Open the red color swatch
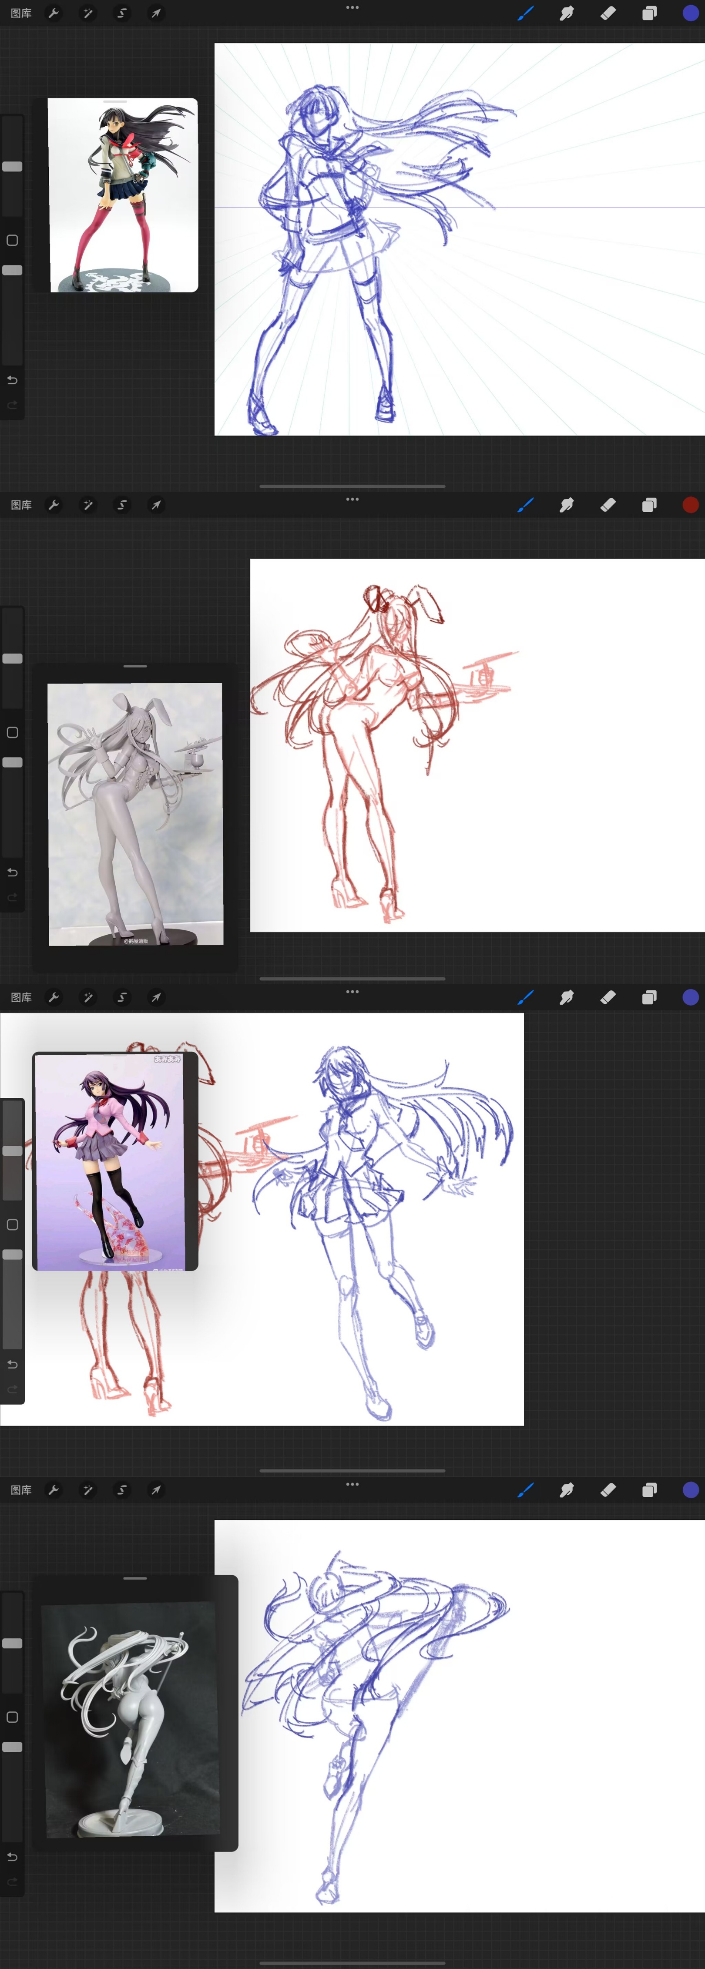Screen dimensions: 705x1969 (x=690, y=505)
